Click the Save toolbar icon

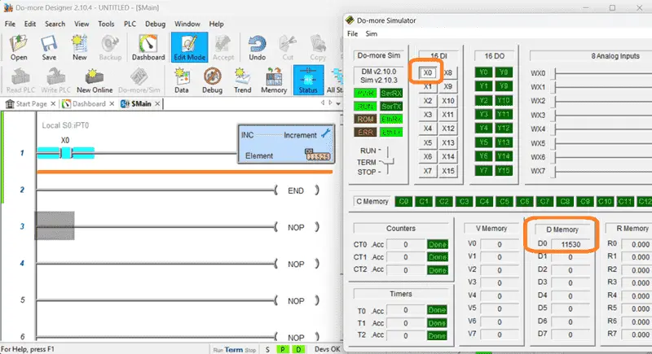49,48
